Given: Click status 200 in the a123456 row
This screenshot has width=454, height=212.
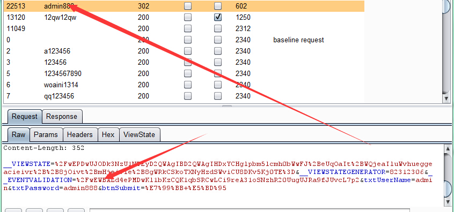Looking at the screenshot, I should (143, 51).
